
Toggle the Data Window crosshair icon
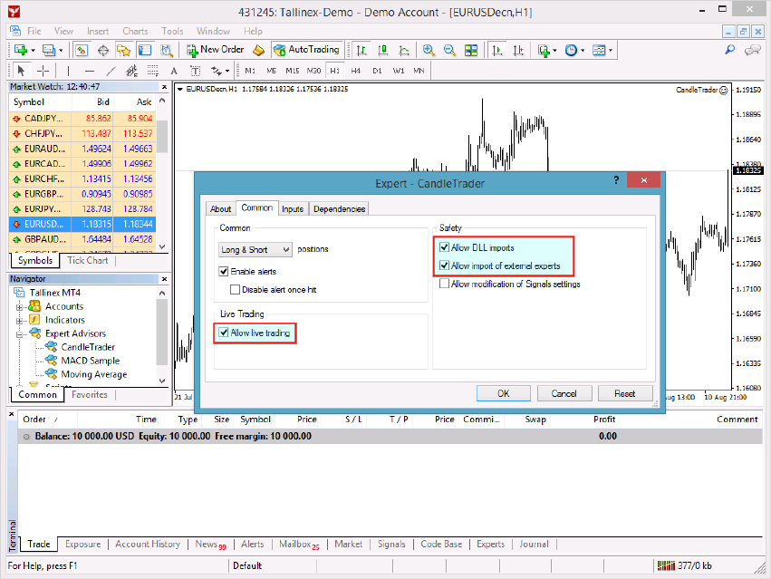click(x=102, y=50)
